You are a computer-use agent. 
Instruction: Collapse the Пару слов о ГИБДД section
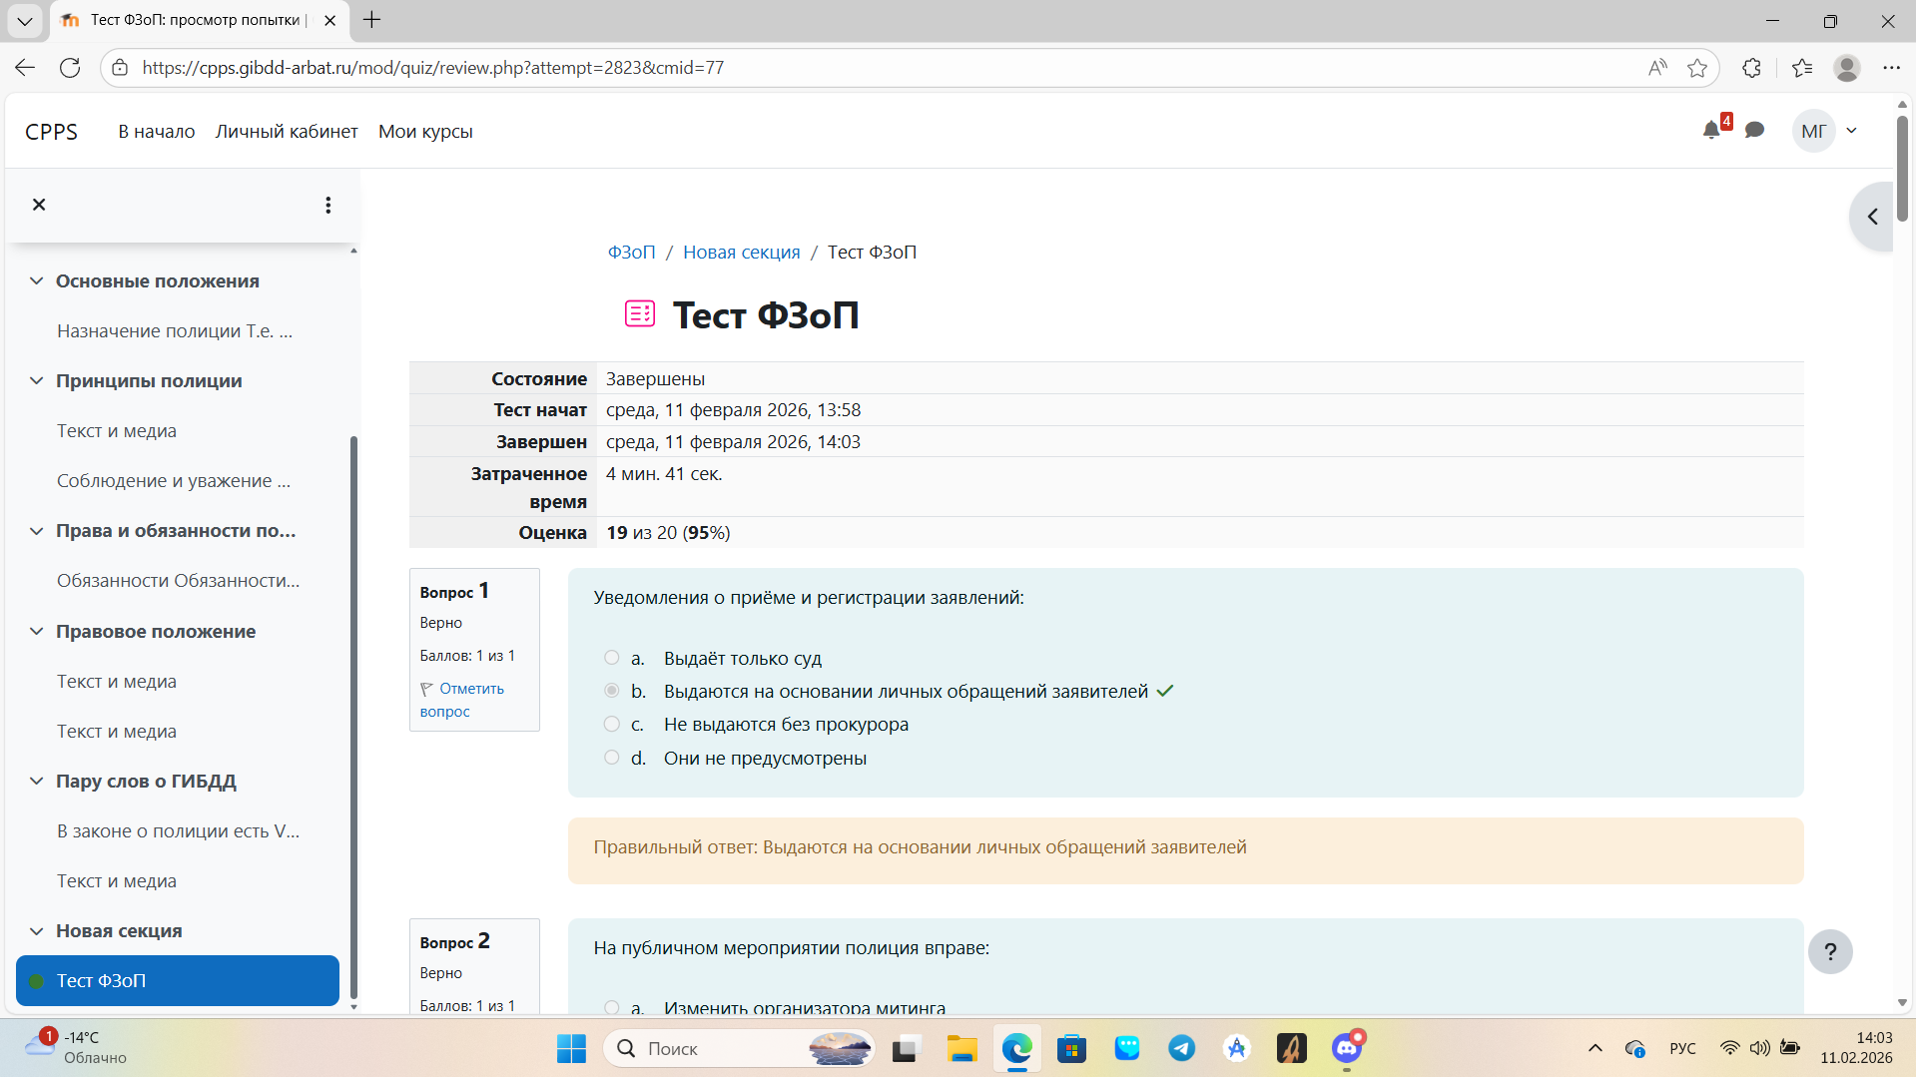point(37,782)
